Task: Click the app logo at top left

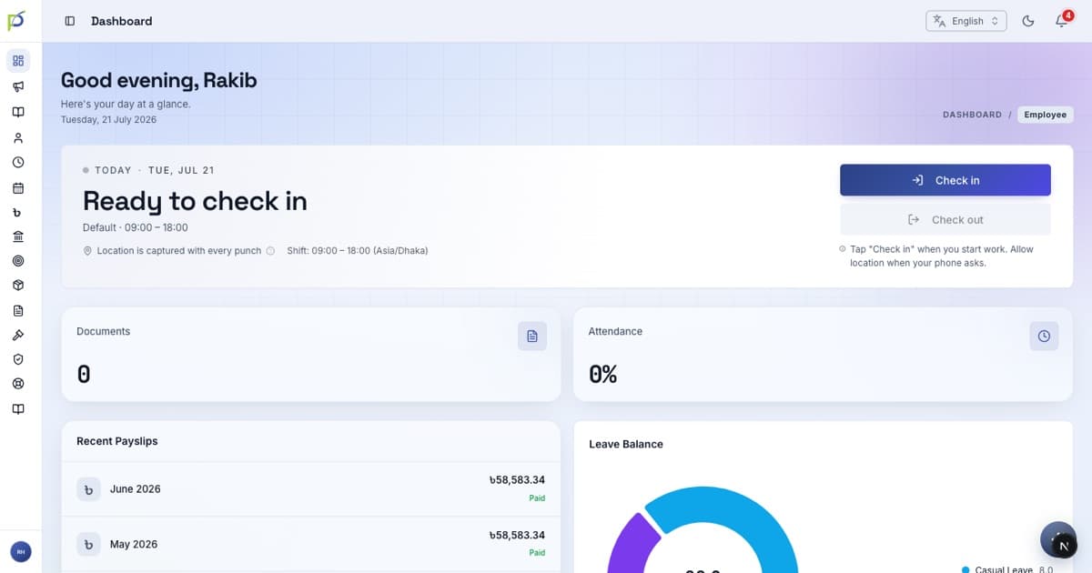Action: pyautogui.click(x=17, y=21)
